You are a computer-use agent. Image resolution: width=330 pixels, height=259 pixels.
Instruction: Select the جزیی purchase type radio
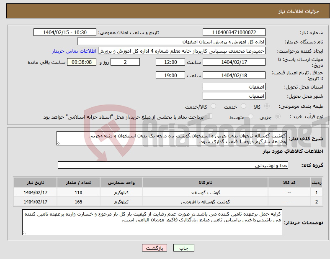point(278,117)
